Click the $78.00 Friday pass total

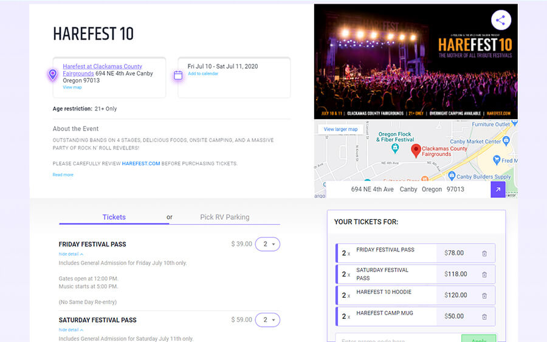click(454, 253)
